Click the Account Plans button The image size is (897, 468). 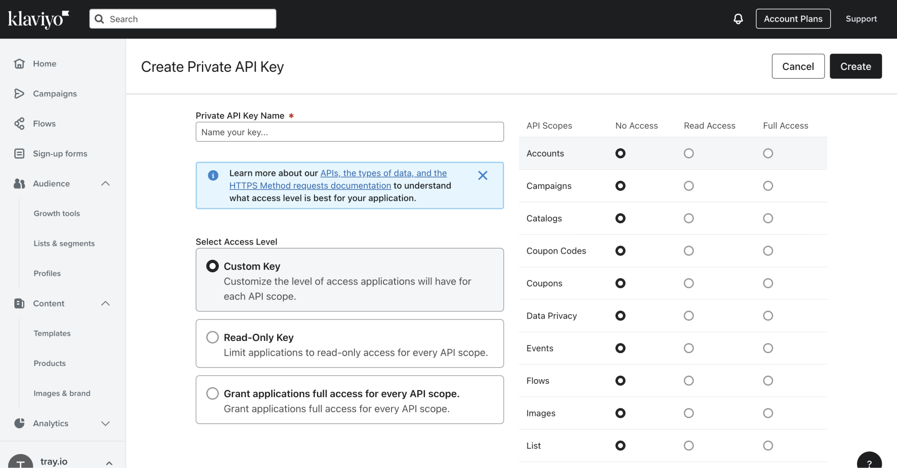click(x=793, y=19)
